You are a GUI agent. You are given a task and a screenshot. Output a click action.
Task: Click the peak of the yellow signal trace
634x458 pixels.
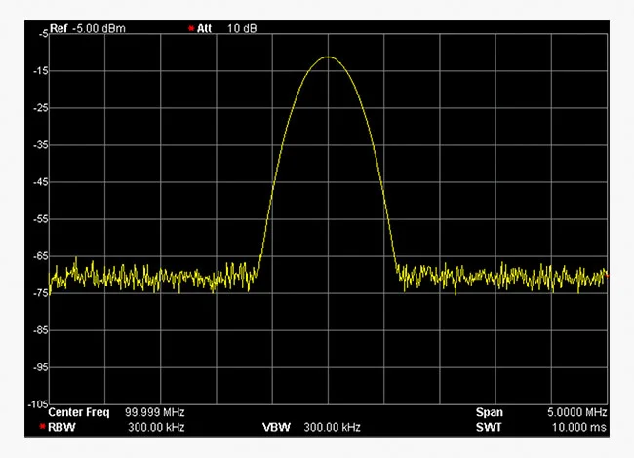pyautogui.click(x=328, y=57)
